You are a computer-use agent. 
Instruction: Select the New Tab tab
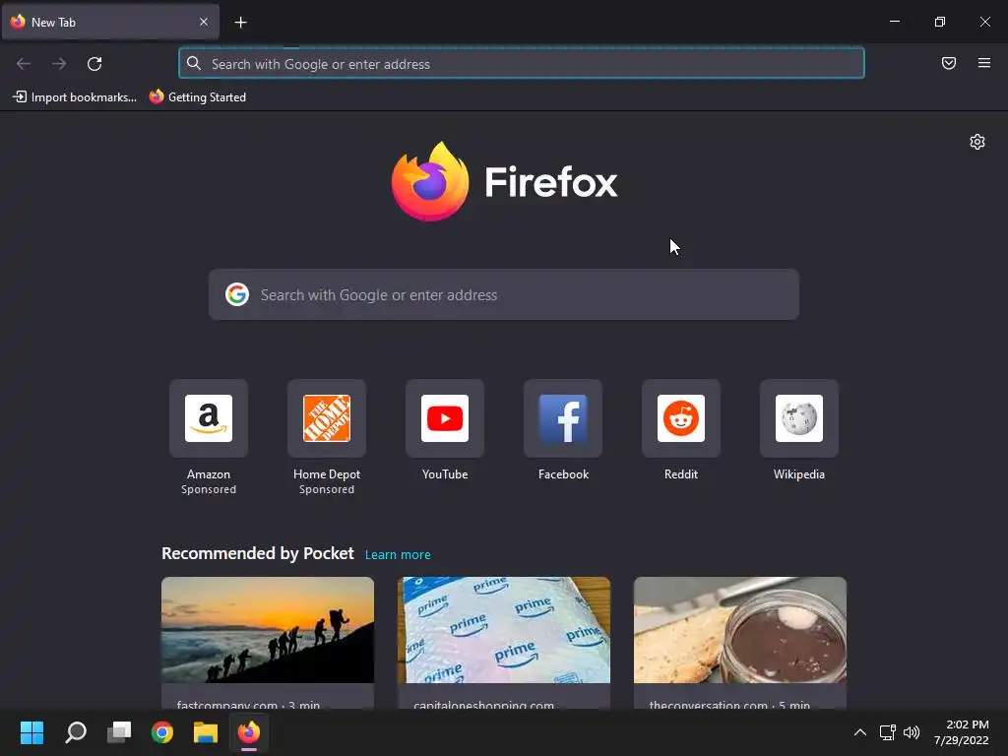click(110, 22)
